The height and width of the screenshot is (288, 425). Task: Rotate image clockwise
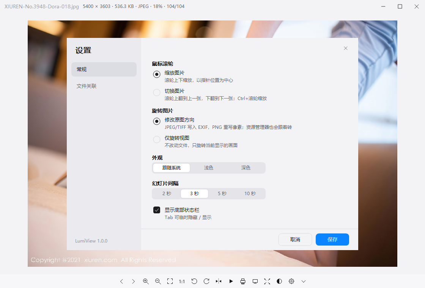[x=206, y=282]
